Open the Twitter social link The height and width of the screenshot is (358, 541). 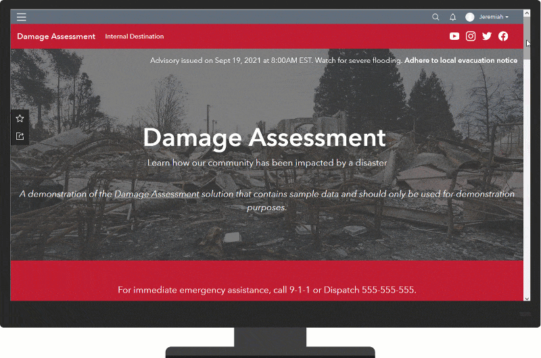(487, 36)
